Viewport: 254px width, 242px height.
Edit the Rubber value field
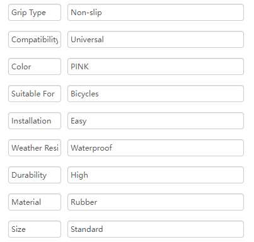[156, 202]
